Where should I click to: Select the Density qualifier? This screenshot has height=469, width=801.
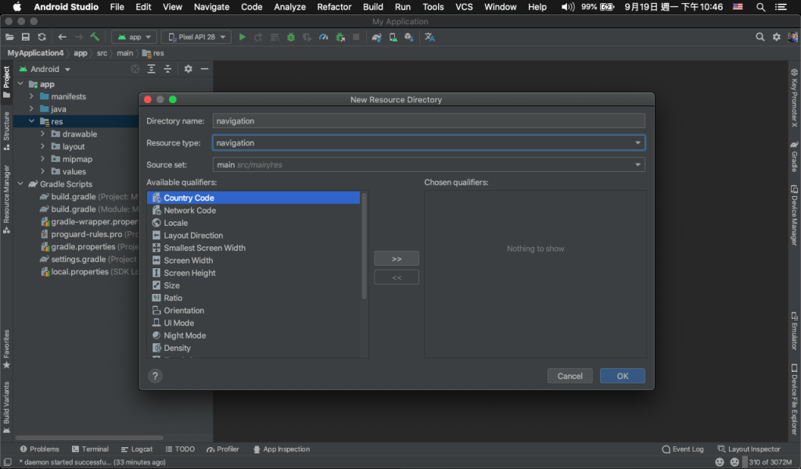(253, 348)
